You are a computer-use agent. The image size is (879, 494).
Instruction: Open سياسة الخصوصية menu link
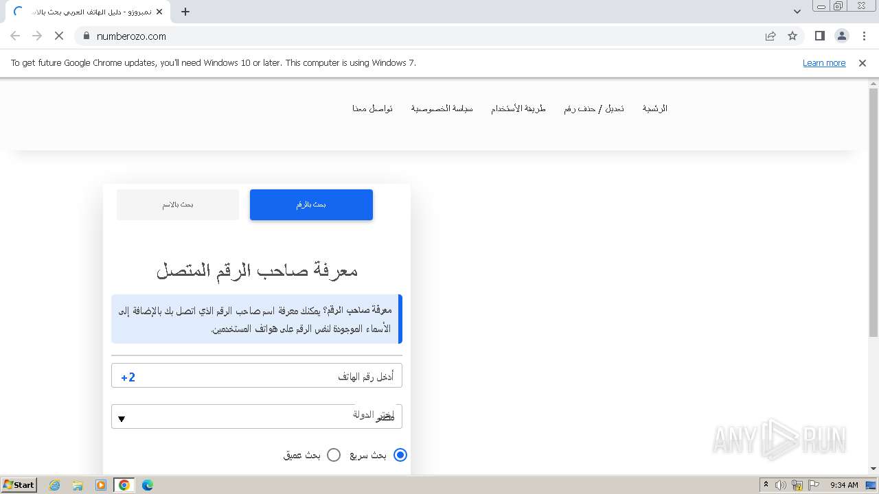pyautogui.click(x=442, y=108)
